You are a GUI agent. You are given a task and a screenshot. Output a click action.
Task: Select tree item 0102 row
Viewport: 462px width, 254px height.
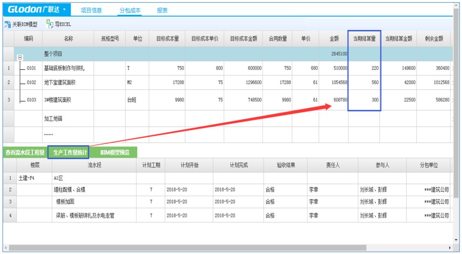pos(31,83)
